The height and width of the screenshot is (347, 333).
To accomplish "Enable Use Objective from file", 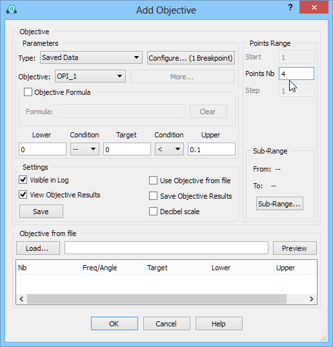I will click(153, 181).
